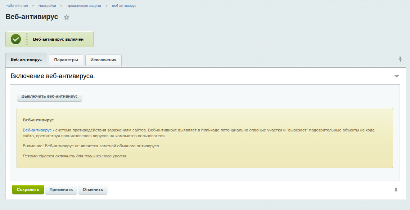Image resolution: width=410 pixels, height=210 pixels.
Task: Click the green checkmark status icon
Action: pos(16,39)
